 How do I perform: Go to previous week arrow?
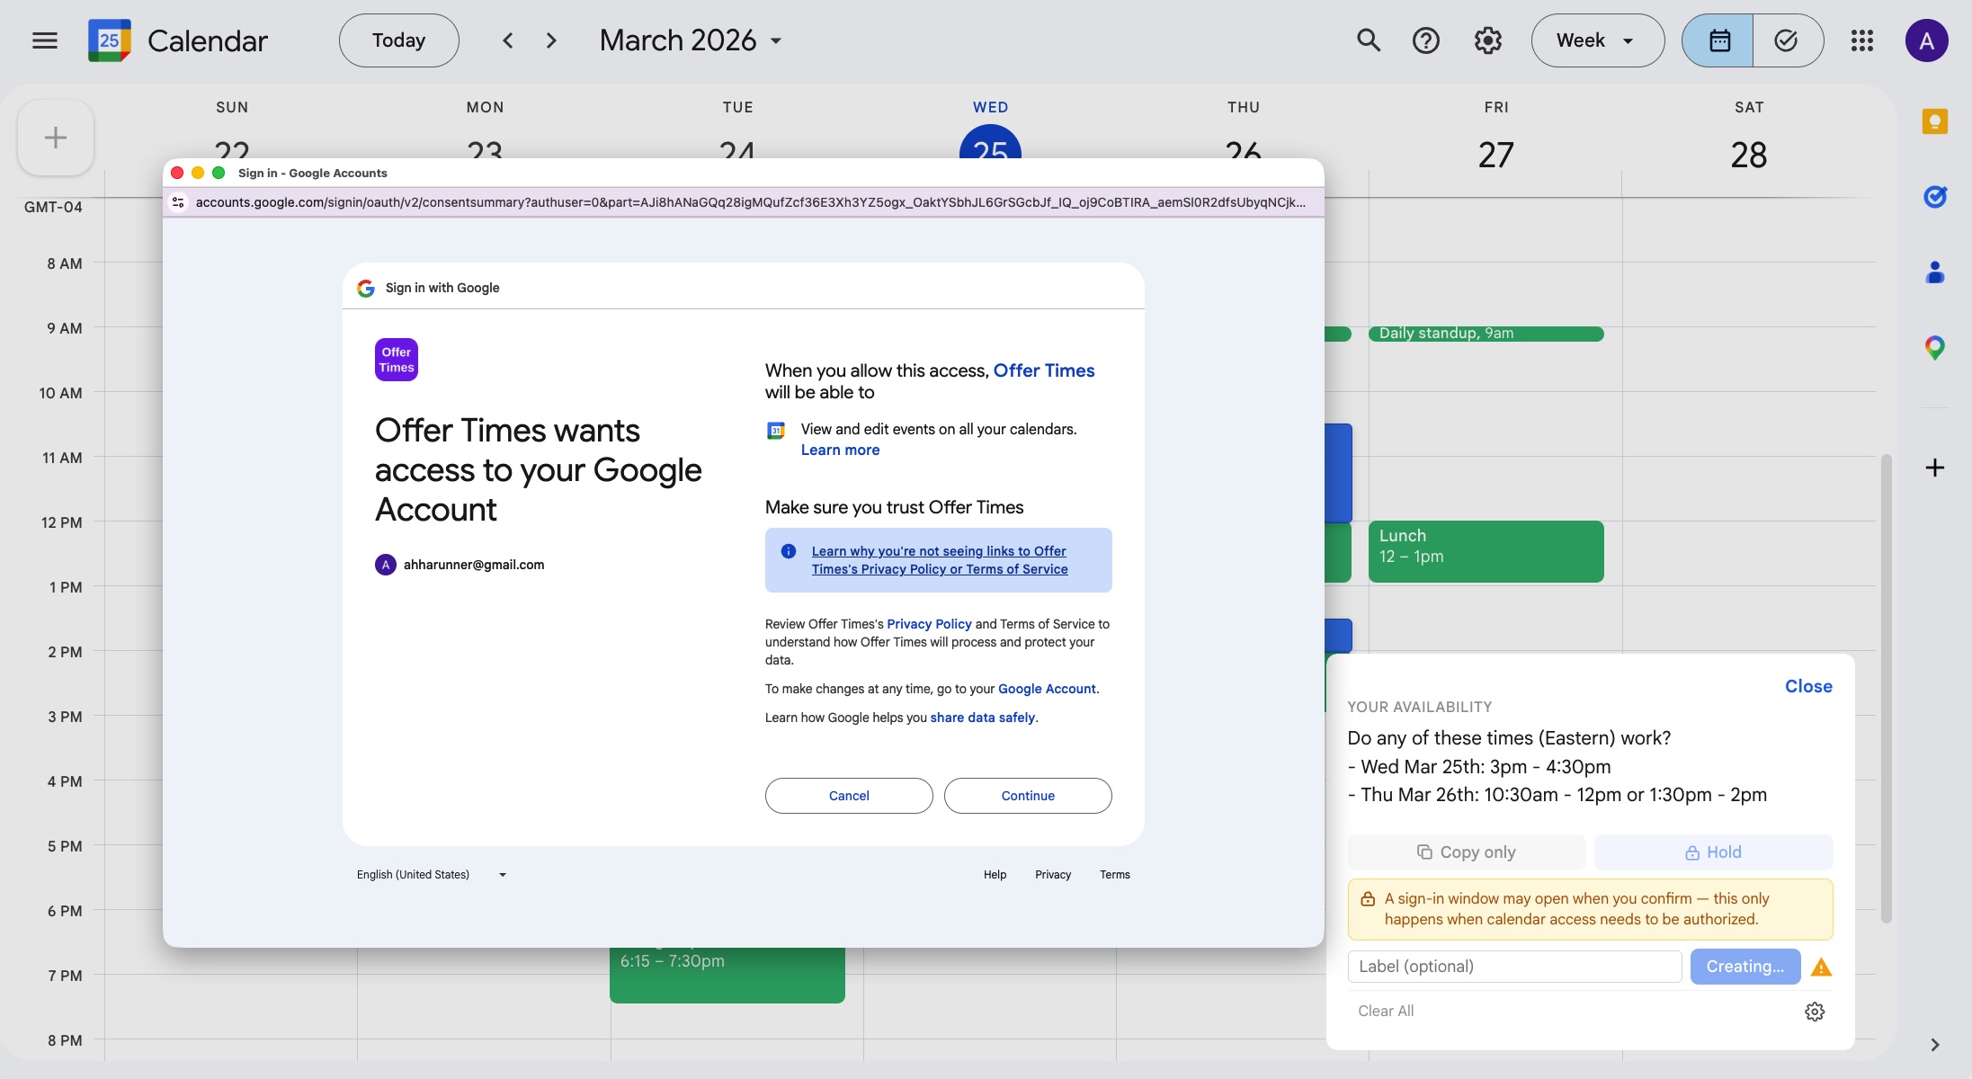pyautogui.click(x=508, y=40)
